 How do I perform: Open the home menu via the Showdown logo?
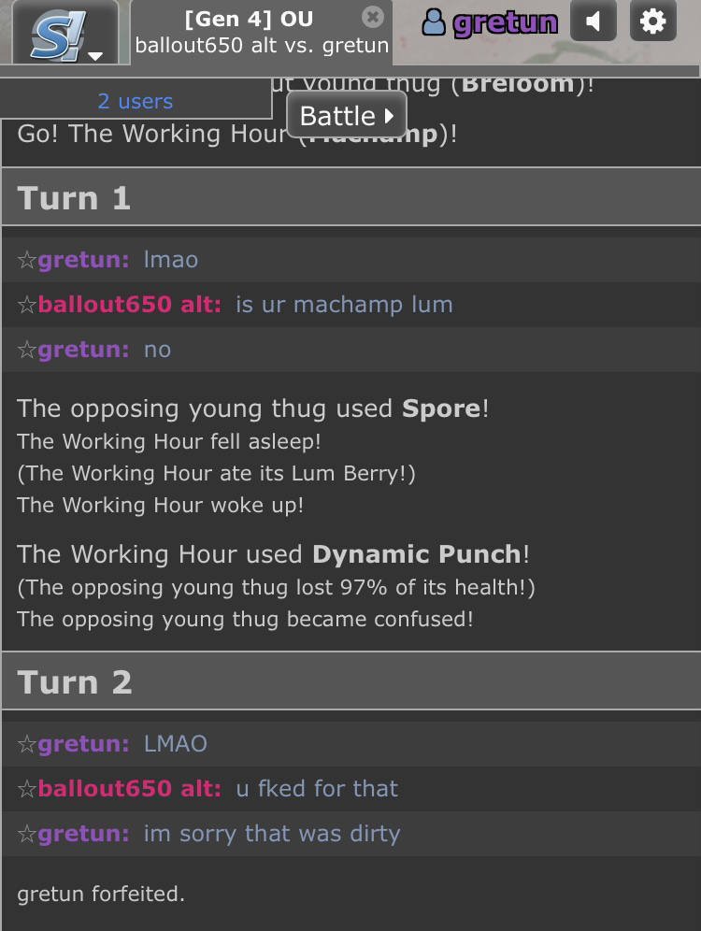(x=56, y=30)
